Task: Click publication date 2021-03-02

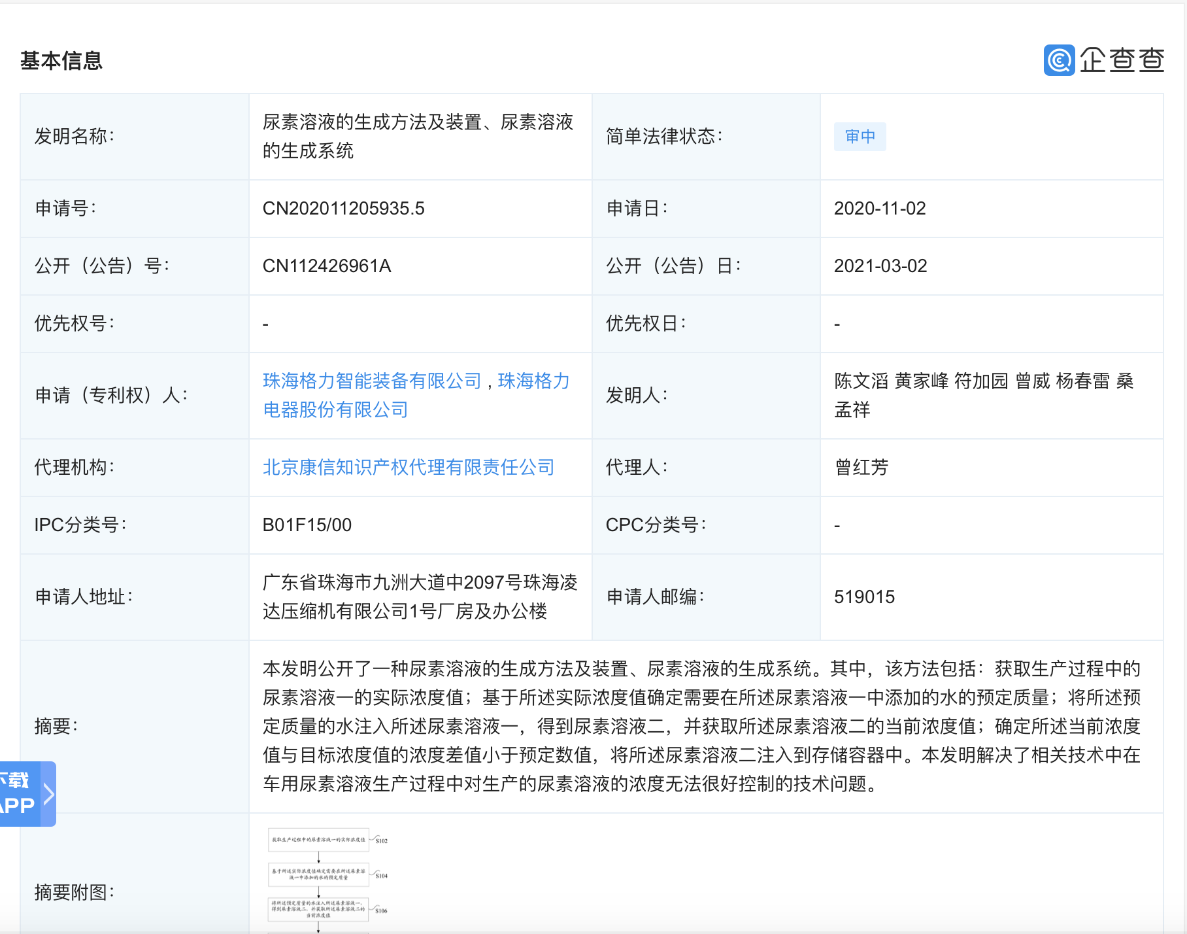Action: click(880, 266)
